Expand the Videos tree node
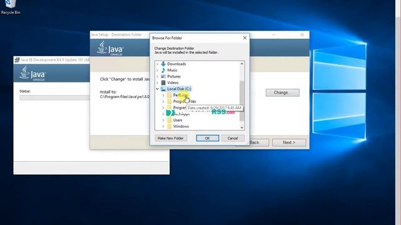 pyautogui.click(x=157, y=82)
